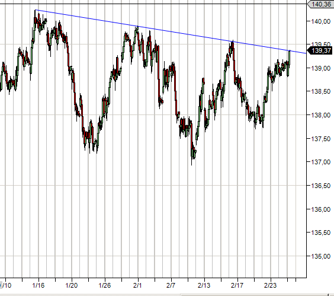Click the 2/7 date label on time axis
Screen dimensions: 334x296
(x=171, y=285)
